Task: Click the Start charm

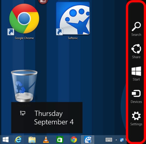Action: point(136,74)
